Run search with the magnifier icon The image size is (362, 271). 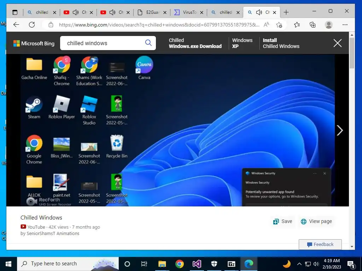click(148, 43)
